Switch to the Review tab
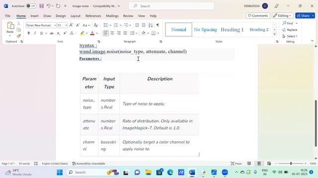The width and height of the screenshot is (318, 178). click(128, 16)
